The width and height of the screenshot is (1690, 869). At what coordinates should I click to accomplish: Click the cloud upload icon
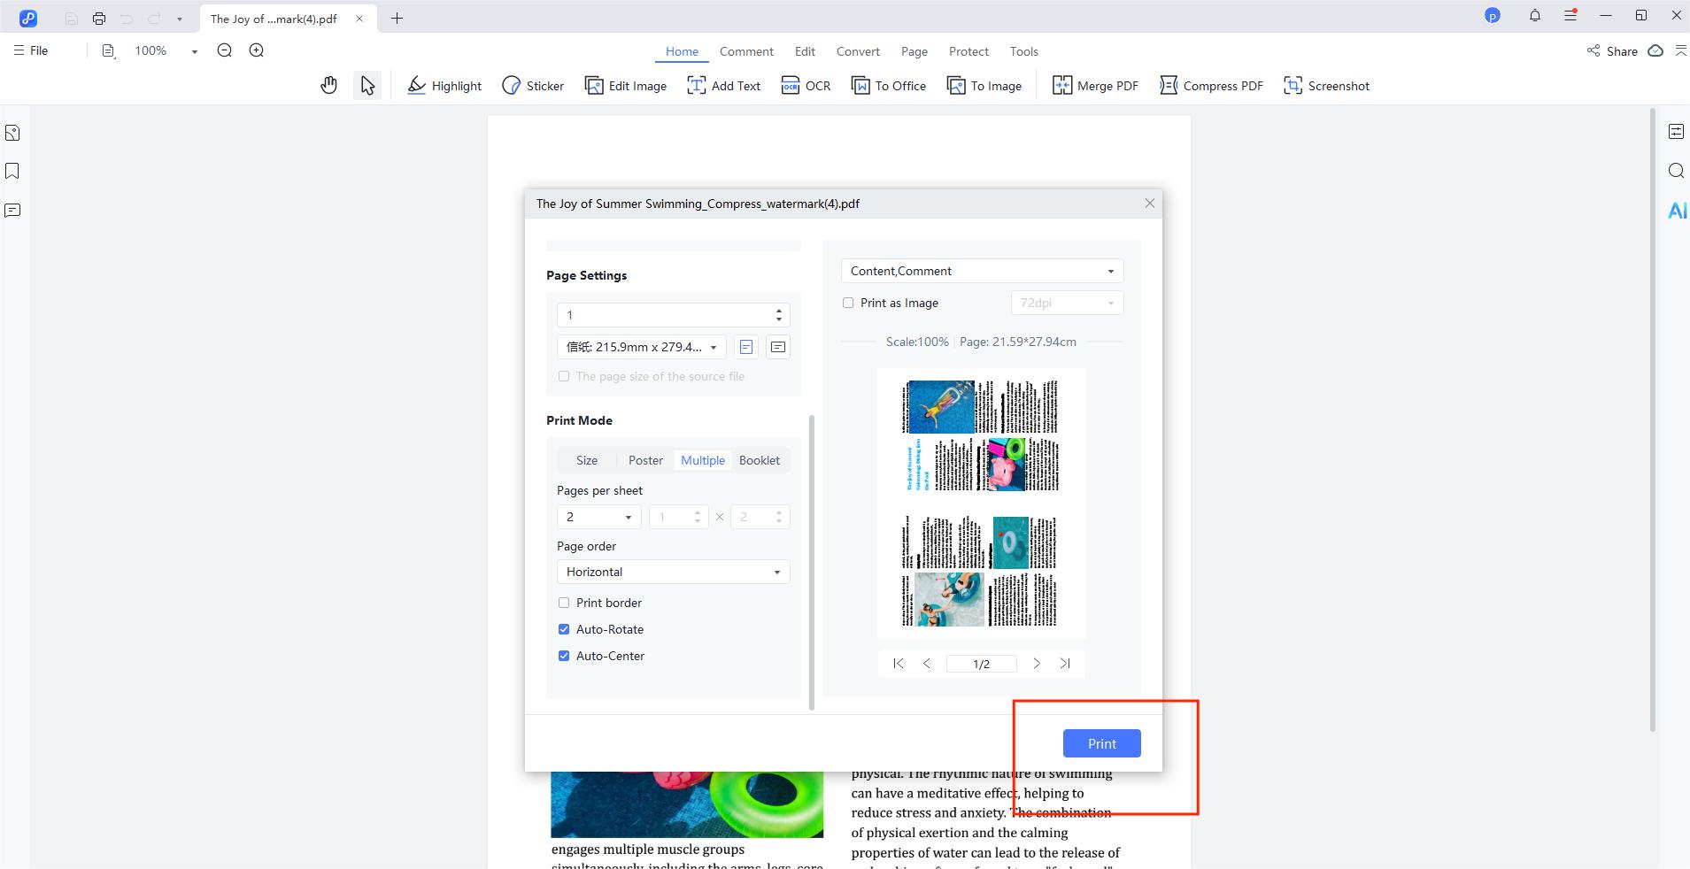pyautogui.click(x=1655, y=50)
